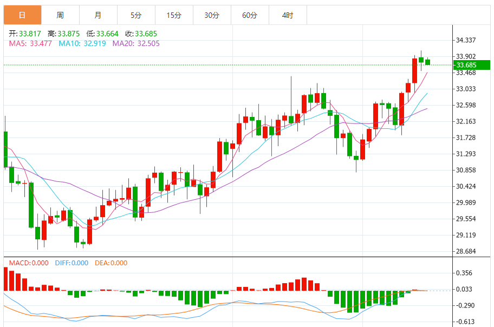Click the 31.728 price axis label

[466, 138]
